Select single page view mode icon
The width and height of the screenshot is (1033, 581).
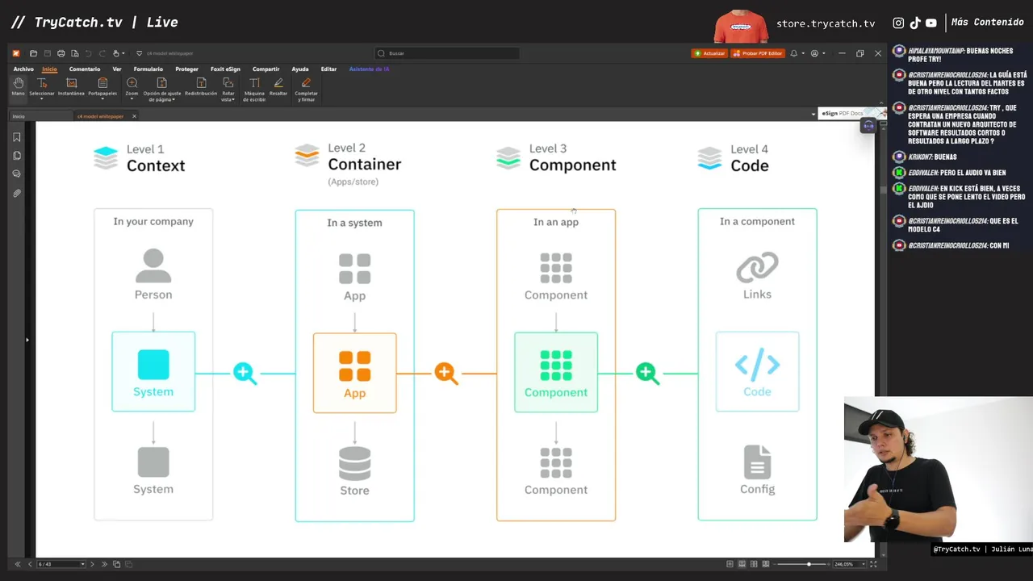pyautogui.click(x=730, y=564)
